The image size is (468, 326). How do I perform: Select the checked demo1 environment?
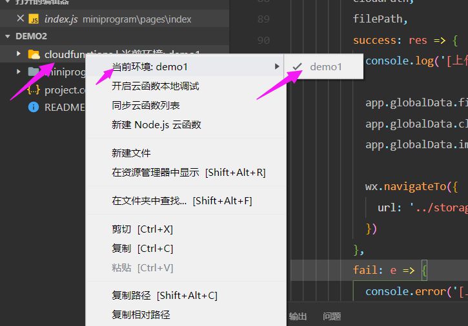[325, 66]
